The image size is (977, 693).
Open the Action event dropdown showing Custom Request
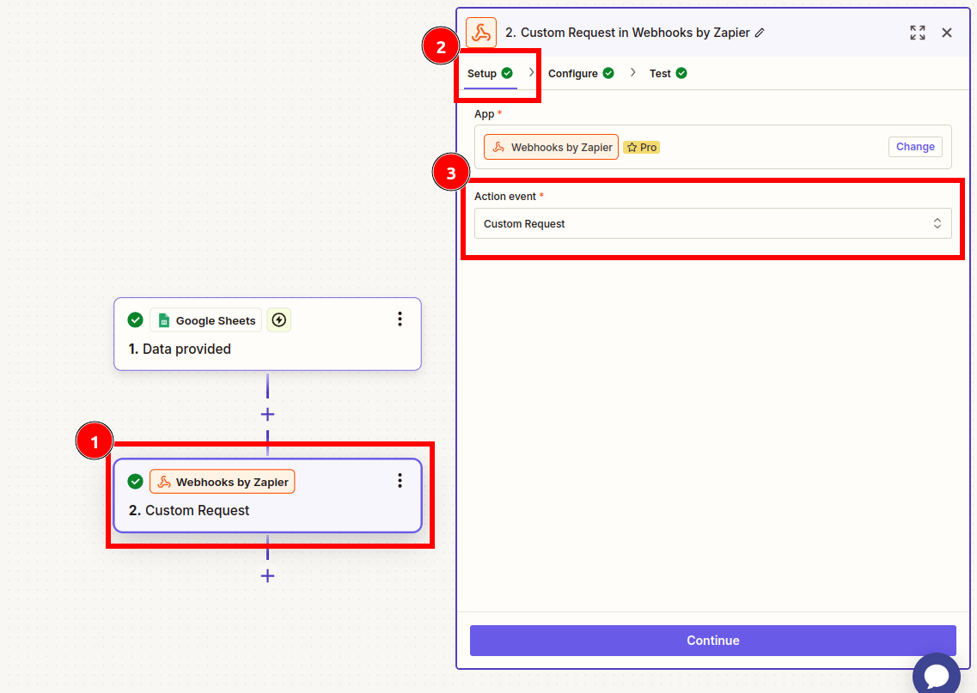click(x=713, y=223)
